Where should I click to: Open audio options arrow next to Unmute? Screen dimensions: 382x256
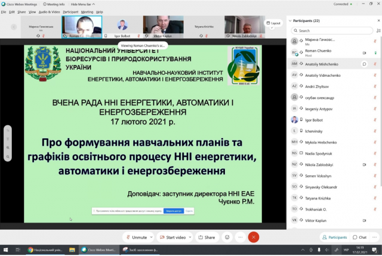(151, 238)
